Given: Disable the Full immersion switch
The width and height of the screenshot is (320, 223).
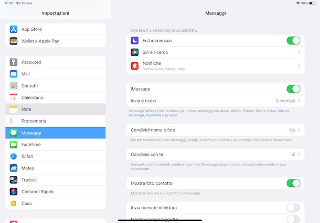Looking at the screenshot, I should 293,40.
